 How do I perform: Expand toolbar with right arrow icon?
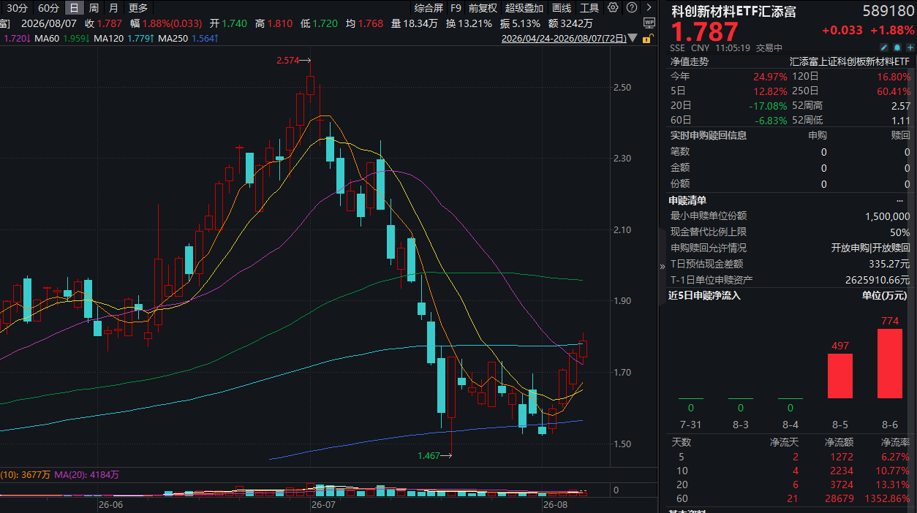(647, 8)
